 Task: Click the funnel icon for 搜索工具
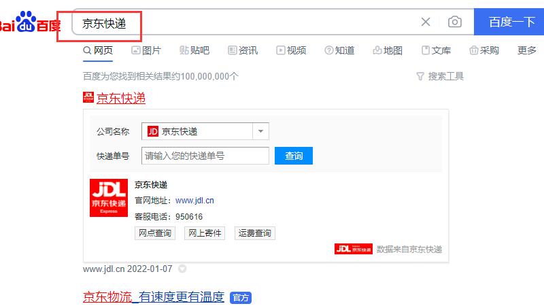(420, 76)
